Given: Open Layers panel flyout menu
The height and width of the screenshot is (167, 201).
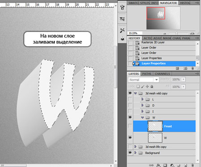Looking at the screenshot, I should tap(197, 73).
